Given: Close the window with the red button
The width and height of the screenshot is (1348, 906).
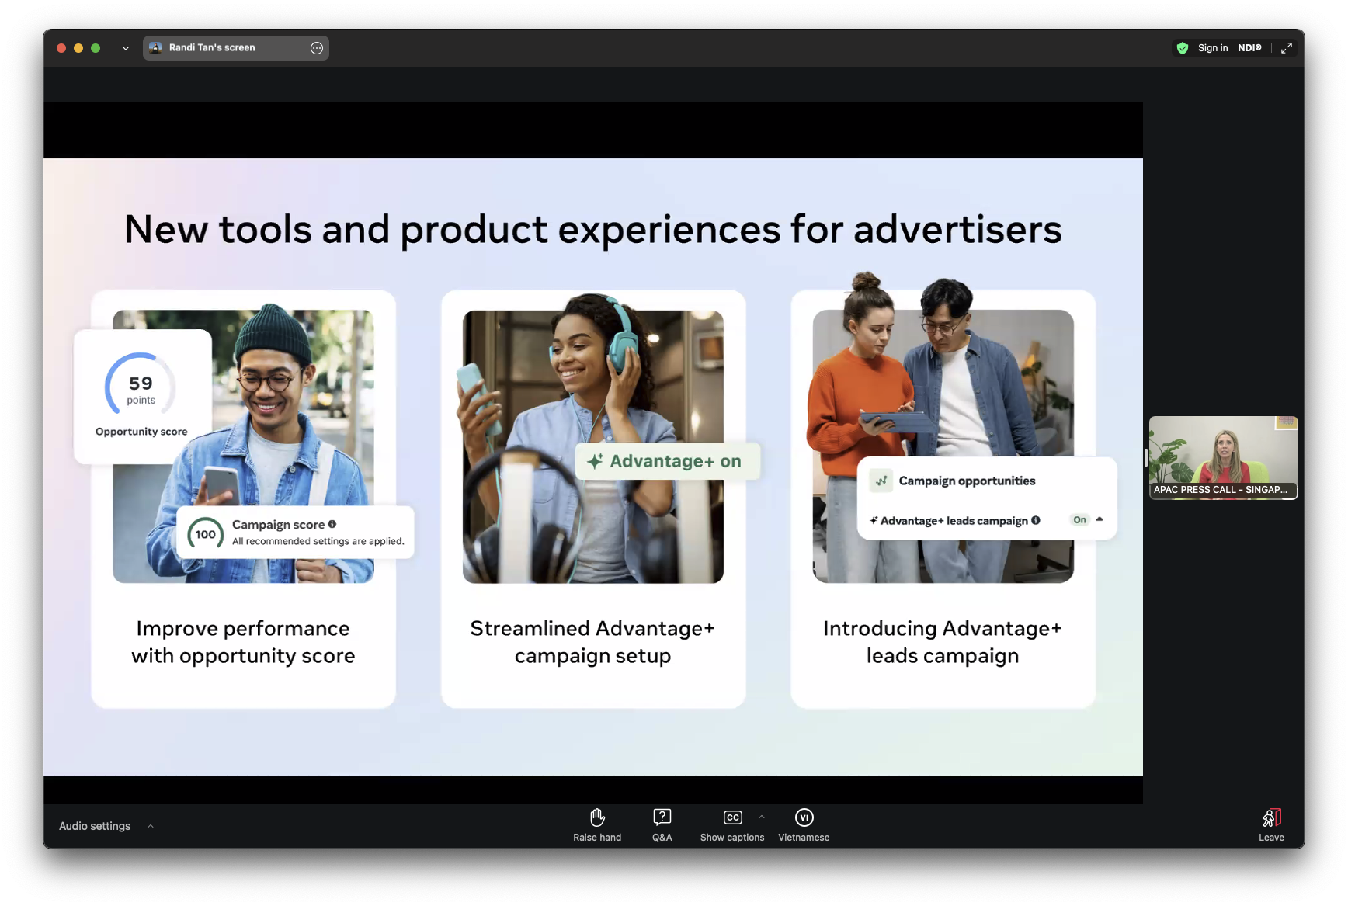Looking at the screenshot, I should [61, 48].
